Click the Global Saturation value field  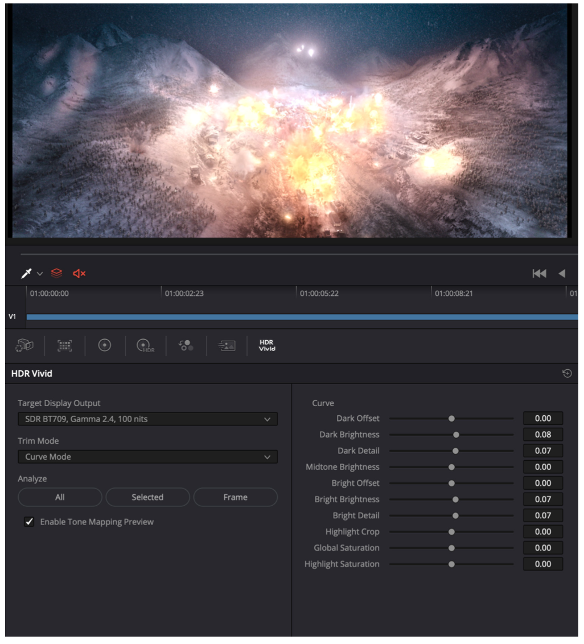[x=543, y=548]
